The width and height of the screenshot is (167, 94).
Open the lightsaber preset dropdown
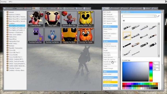(139, 16)
